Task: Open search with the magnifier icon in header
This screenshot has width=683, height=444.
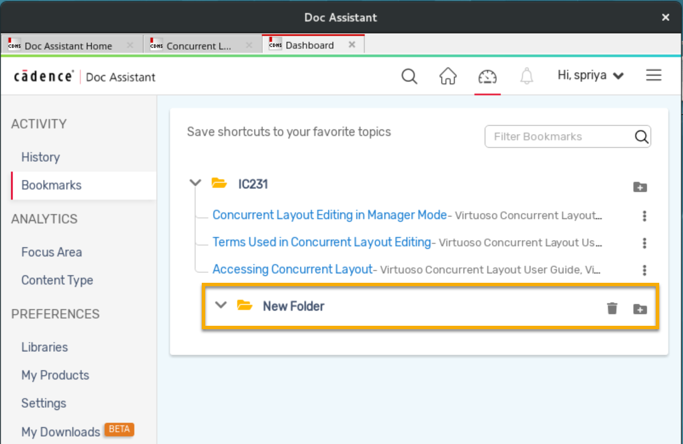Action: pyautogui.click(x=409, y=76)
